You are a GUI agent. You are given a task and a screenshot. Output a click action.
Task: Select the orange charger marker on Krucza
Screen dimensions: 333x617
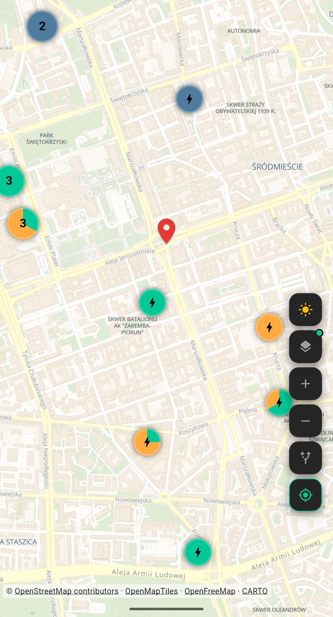[269, 327]
